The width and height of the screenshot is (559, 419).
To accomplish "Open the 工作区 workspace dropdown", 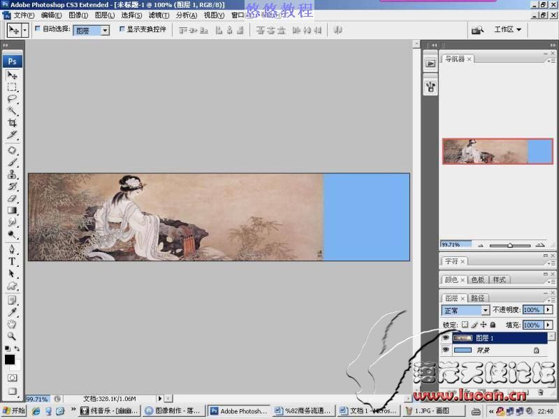I will 507,29.
